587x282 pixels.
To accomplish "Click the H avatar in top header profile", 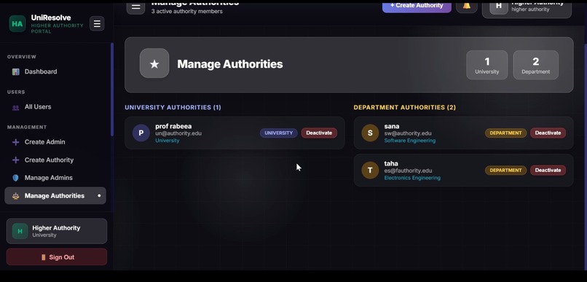I will click(499, 7).
